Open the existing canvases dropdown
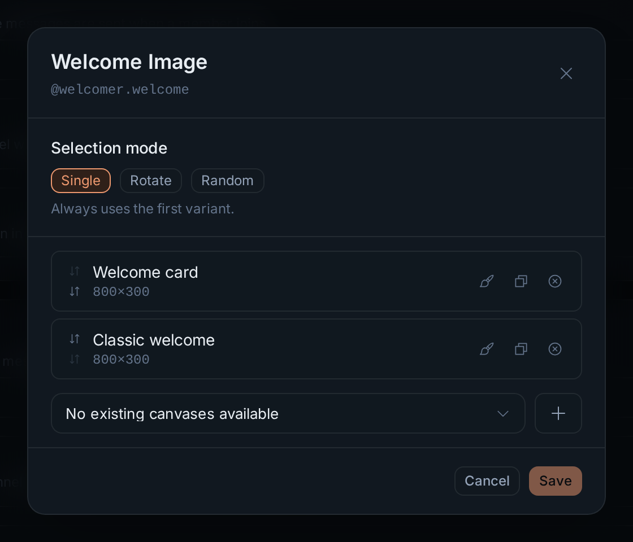 pos(288,413)
